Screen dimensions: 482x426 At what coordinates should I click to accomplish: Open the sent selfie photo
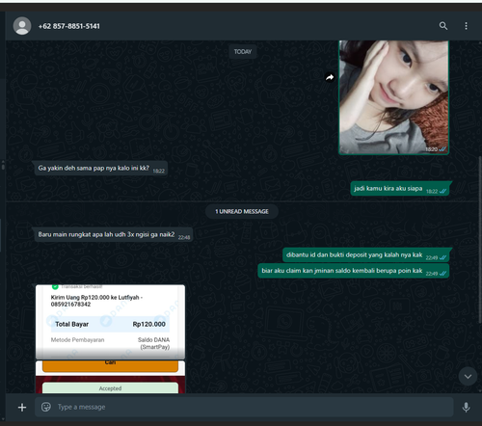(x=393, y=97)
